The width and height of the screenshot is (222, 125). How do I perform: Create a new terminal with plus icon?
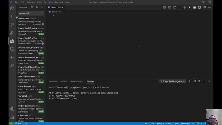click(189, 81)
